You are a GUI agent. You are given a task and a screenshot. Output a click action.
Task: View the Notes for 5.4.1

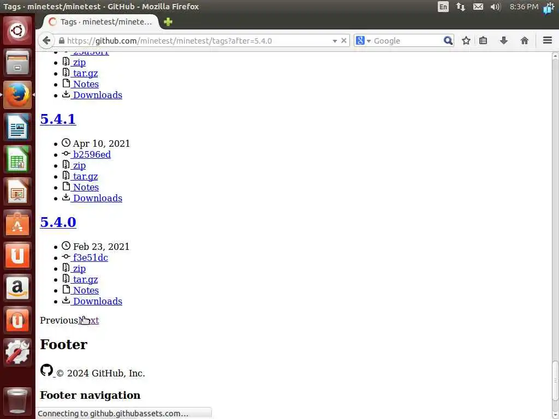(86, 187)
